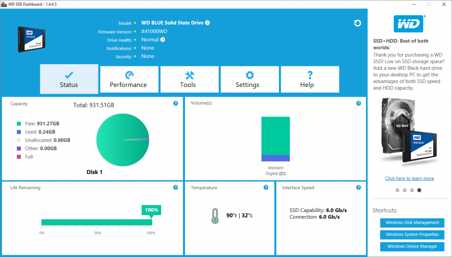Image resolution: width=452 pixels, height=257 pixels.
Task: Switch to the Status tab
Action: click(69, 79)
